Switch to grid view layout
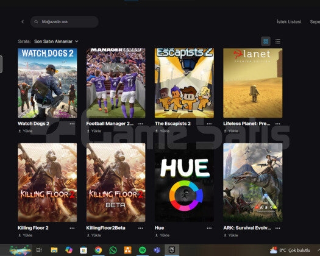 click(266, 41)
